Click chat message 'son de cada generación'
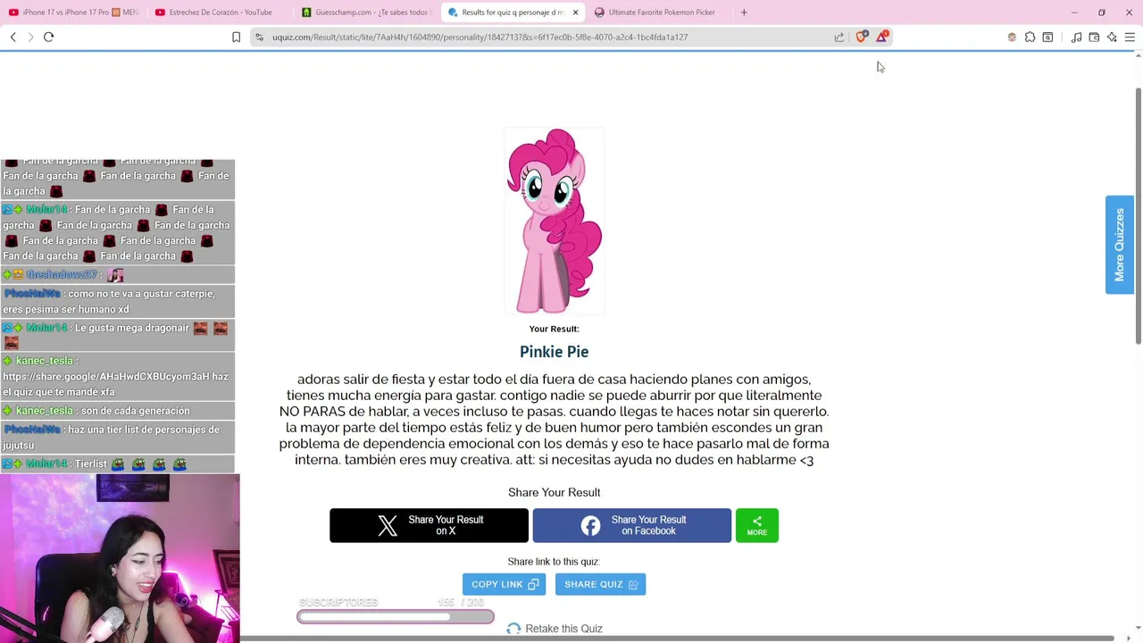This screenshot has width=1143, height=643. [x=117, y=411]
